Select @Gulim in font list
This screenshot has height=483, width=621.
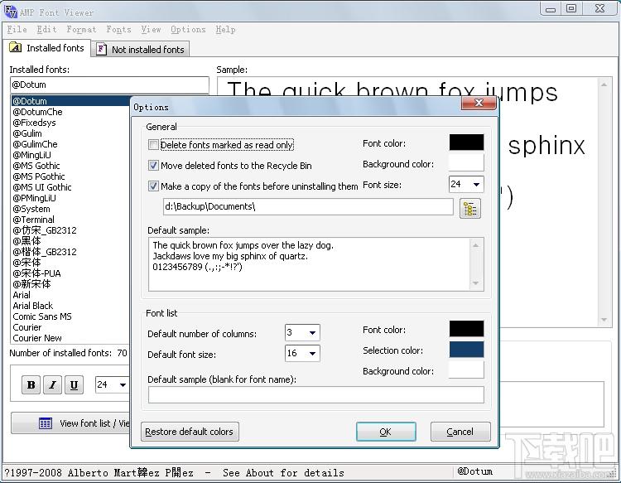pyautogui.click(x=27, y=133)
